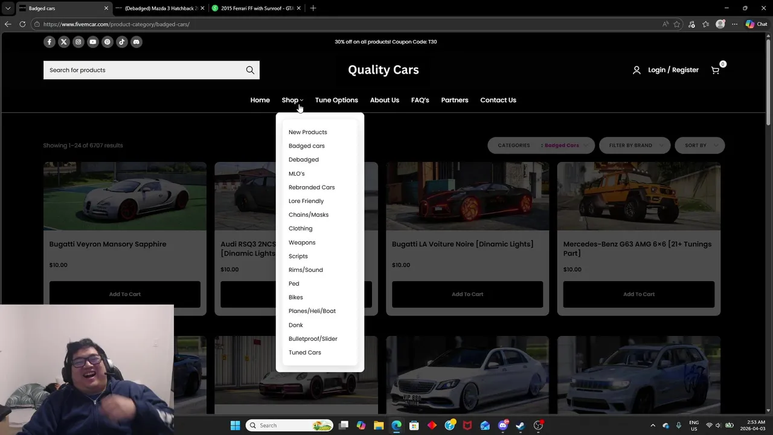
Task: Open the Categories Badged Cars dropdown
Action: click(x=541, y=145)
